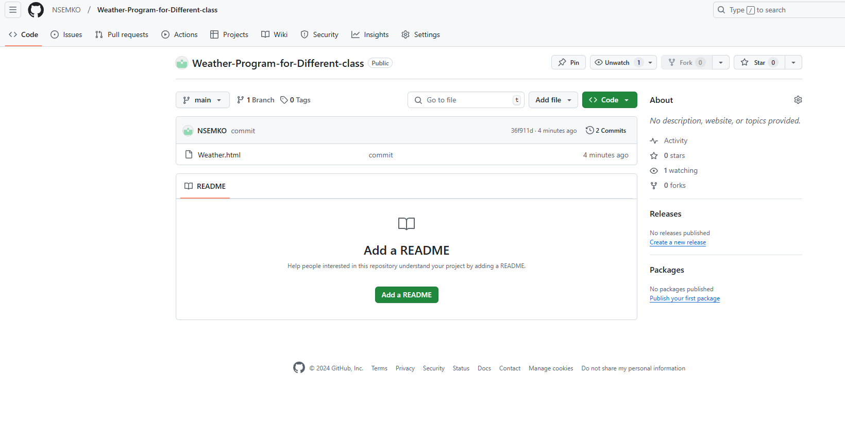Screen dimensions: 845x427
Task: Click the footer GitHub logo
Action: tap(299, 367)
